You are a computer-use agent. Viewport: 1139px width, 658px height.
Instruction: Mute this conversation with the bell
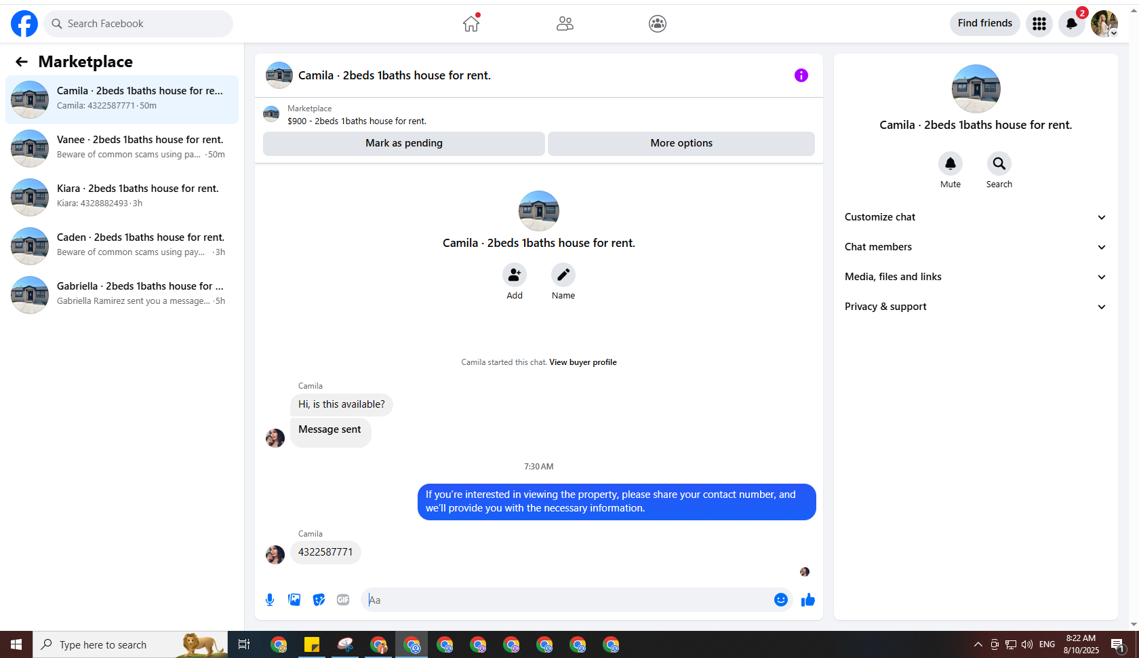[951, 163]
